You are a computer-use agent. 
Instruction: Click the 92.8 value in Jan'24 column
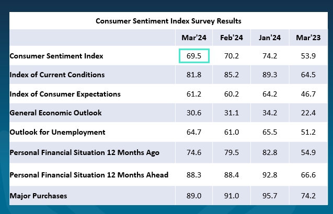[x=269, y=175]
